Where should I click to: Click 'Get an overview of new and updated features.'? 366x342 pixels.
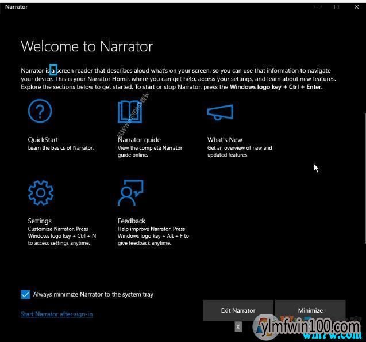(x=240, y=151)
